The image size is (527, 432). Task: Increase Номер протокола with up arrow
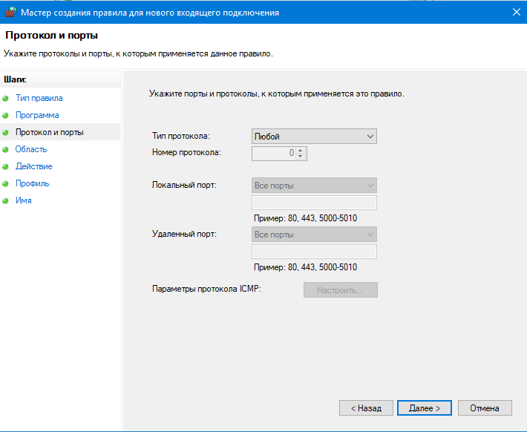point(301,150)
